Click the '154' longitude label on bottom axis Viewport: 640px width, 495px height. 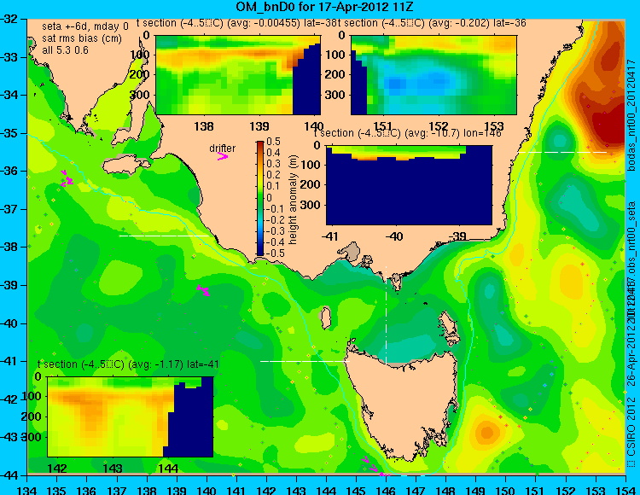pyautogui.click(x=625, y=490)
